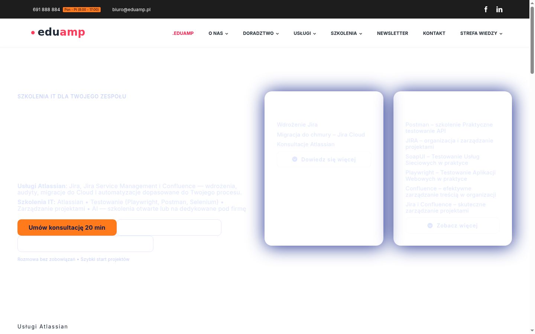Click the scrollbar down arrow
Image resolution: width=535 pixels, height=334 pixels.
tap(532, 330)
